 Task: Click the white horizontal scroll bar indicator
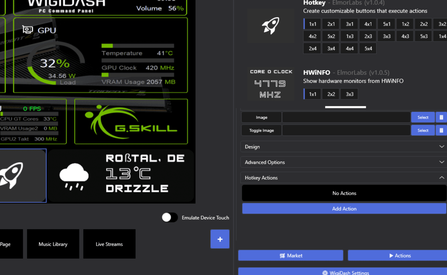345,107
